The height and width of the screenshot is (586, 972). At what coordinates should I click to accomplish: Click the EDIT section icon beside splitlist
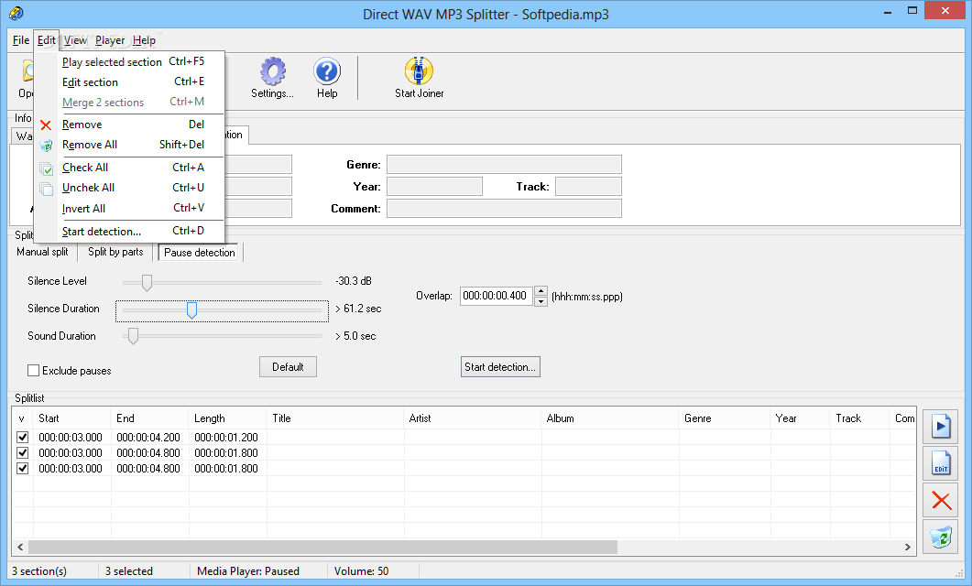[941, 463]
